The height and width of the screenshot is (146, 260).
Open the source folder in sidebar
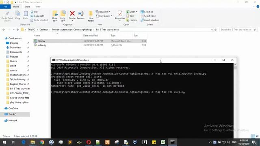[x=13, y=70]
